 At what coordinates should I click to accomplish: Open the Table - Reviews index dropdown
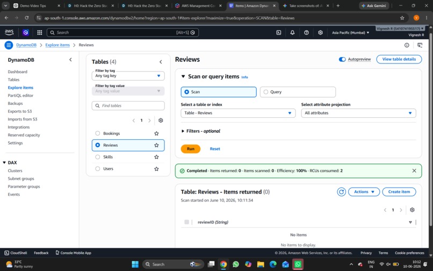coord(238,113)
